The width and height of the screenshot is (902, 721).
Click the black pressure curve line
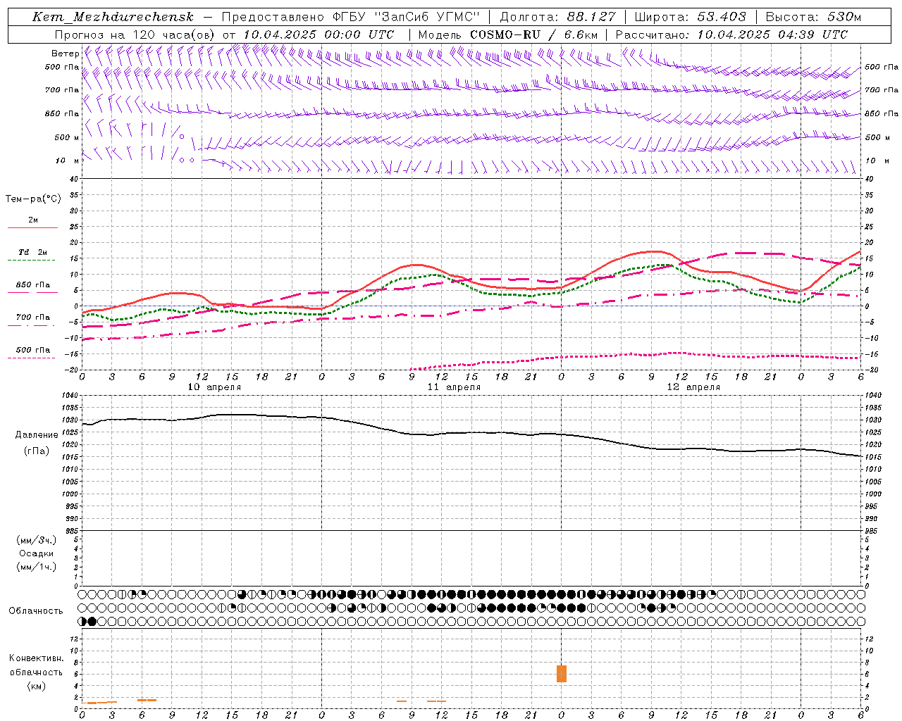(x=471, y=433)
